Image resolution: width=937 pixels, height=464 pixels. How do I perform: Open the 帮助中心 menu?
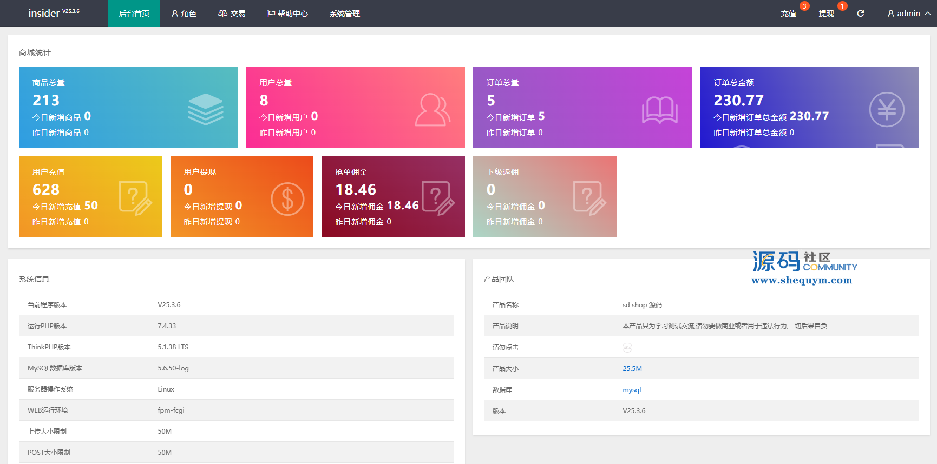coord(287,14)
